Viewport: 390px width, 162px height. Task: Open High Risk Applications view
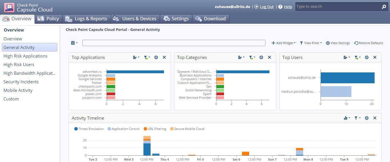[25, 56]
